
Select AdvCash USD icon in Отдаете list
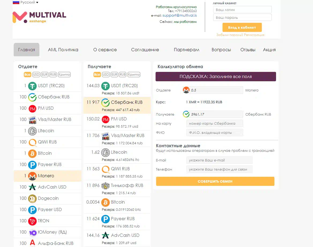click(32, 187)
